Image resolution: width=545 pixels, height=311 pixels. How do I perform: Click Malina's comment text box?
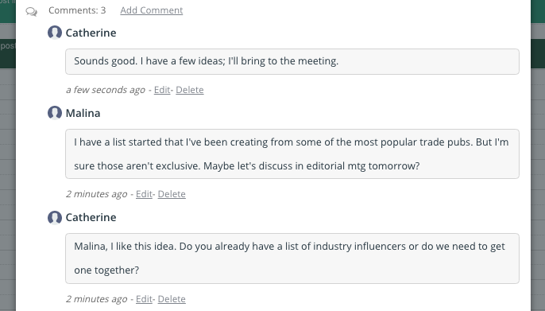tap(292, 154)
